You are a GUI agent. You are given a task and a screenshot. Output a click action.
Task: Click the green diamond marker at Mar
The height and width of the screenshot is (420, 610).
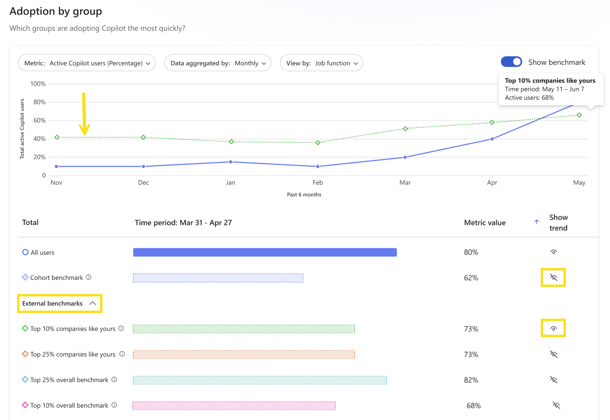(405, 129)
